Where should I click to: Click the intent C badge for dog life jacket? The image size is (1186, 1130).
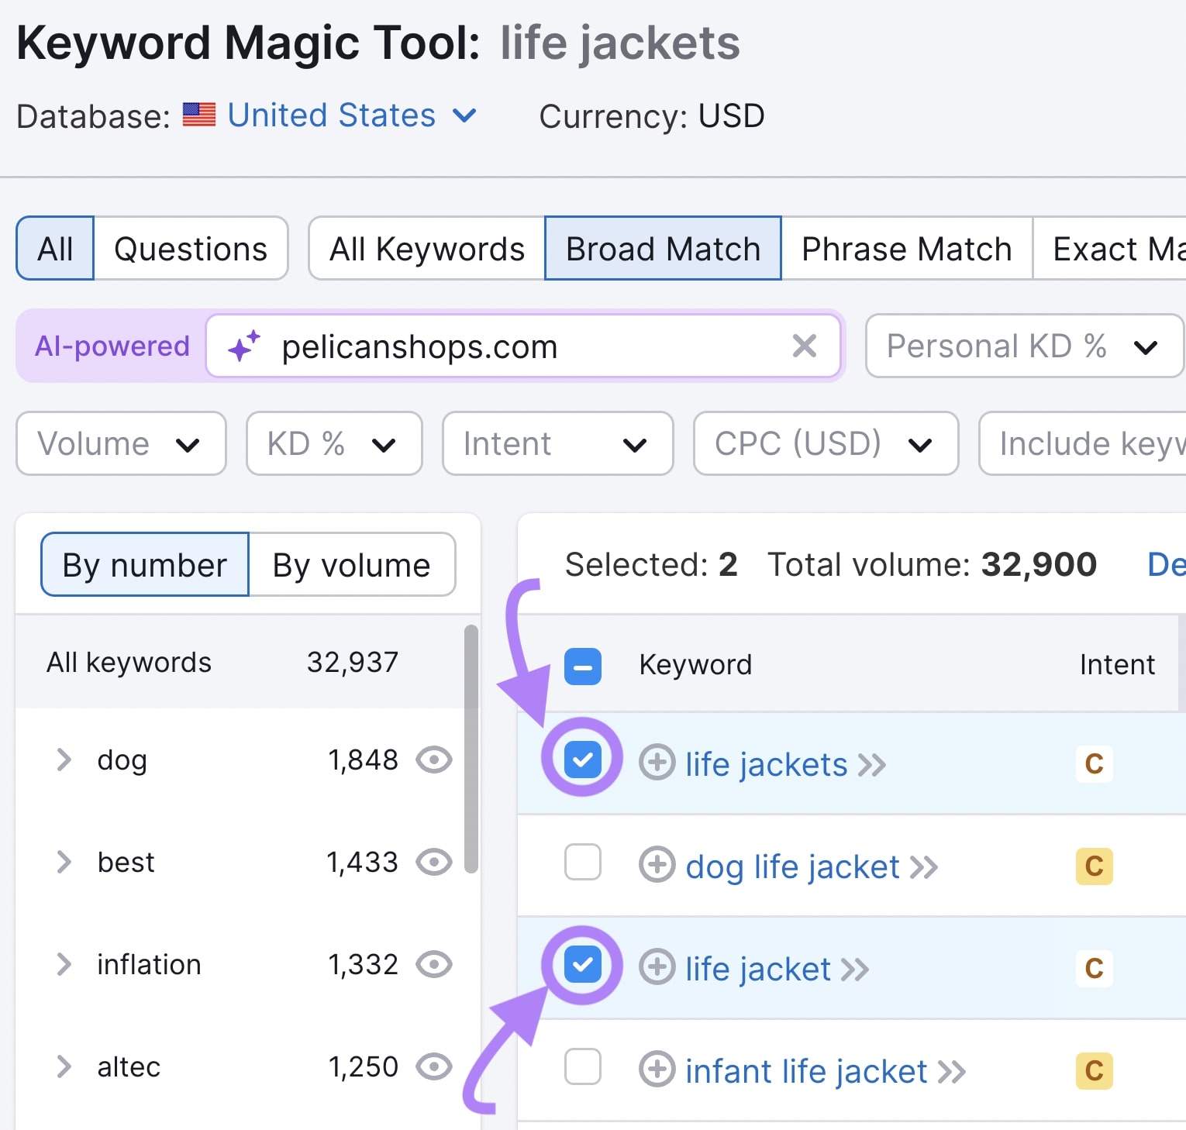(x=1094, y=866)
